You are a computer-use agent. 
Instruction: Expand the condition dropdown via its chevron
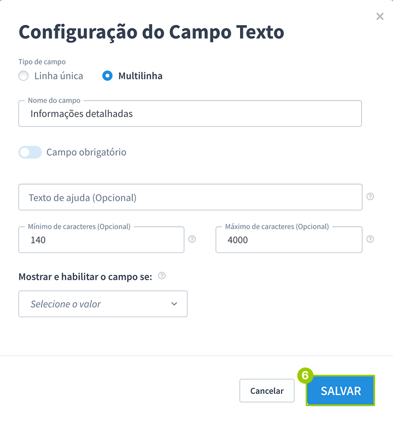[x=174, y=304]
